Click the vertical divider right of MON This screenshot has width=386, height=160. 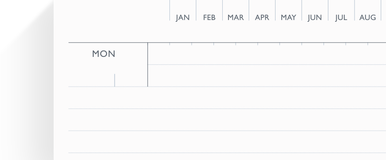(x=148, y=64)
